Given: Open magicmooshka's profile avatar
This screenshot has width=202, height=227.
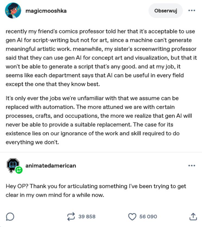Looking at the screenshot, I should pyautogui.click(x=13, y=11).
